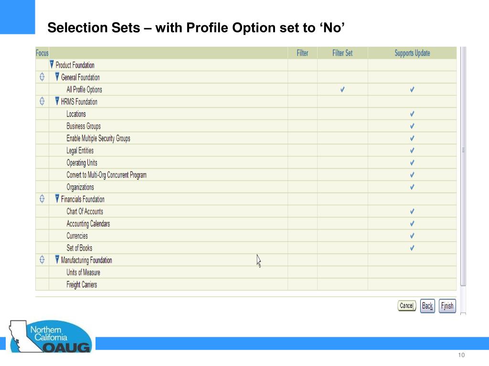Click Supports Update checkmark for Set of Books
The width and height of the screenshot is (489, 366).
412,248
